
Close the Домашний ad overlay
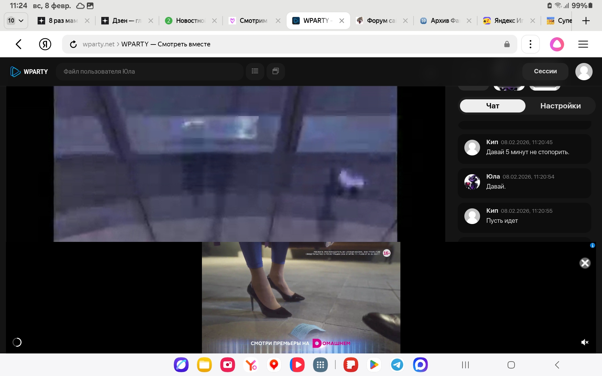click(585, 263)
